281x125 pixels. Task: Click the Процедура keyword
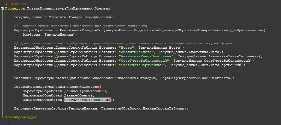[x=15, y=8]
